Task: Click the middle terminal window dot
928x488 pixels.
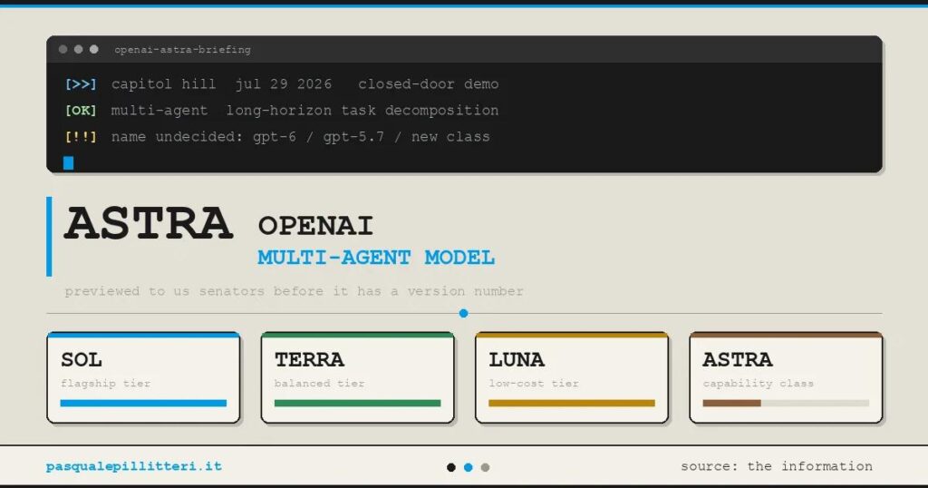Action: [x=78, y=49]
